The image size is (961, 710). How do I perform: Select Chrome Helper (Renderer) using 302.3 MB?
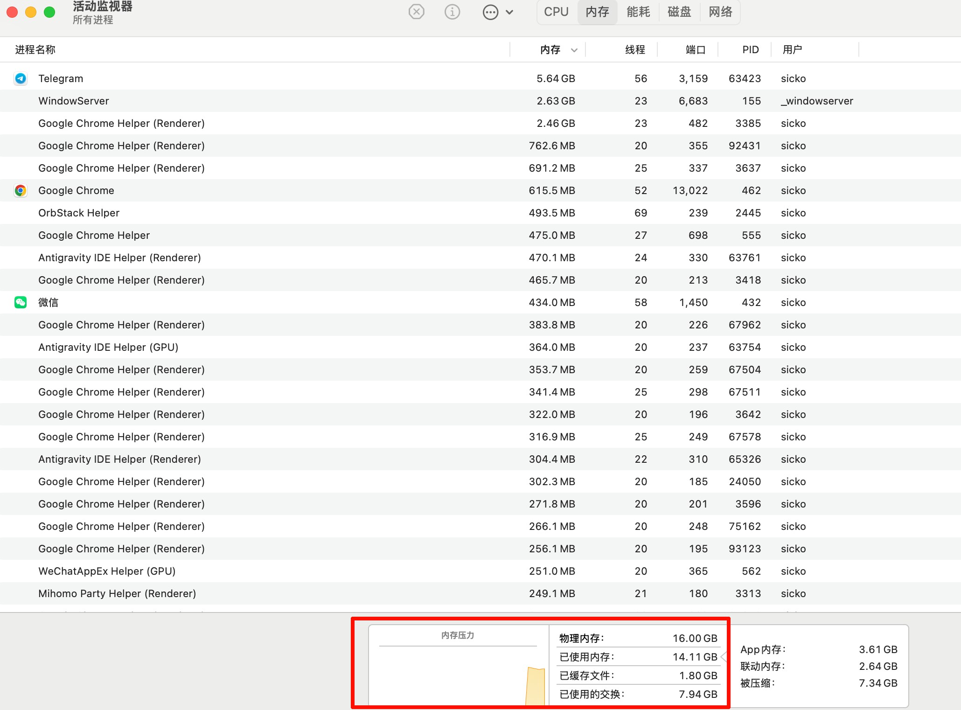pyautogui.click(x=480, y=481)
